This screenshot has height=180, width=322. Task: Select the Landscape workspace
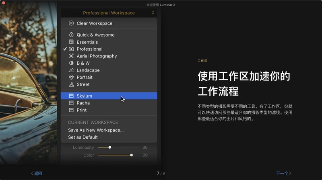pos(109,70)
